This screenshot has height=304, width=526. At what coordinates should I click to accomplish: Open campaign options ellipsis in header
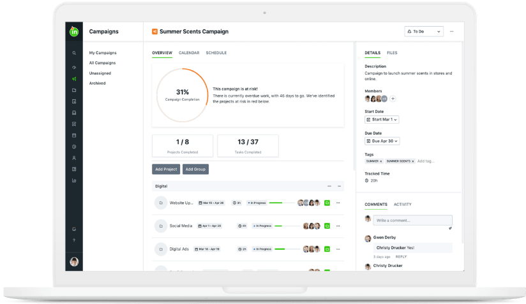click(451, 31)
